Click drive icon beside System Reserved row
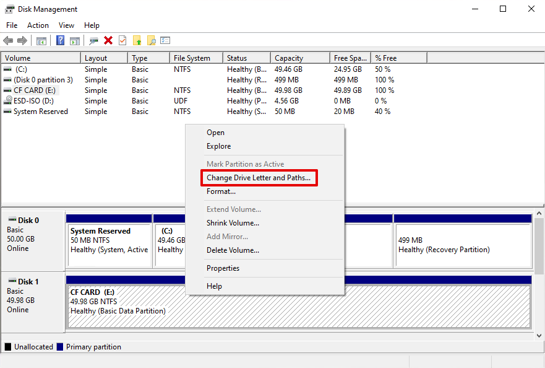Image resolution: width=545 pixels, height=368 pixels. pos(7,112)
